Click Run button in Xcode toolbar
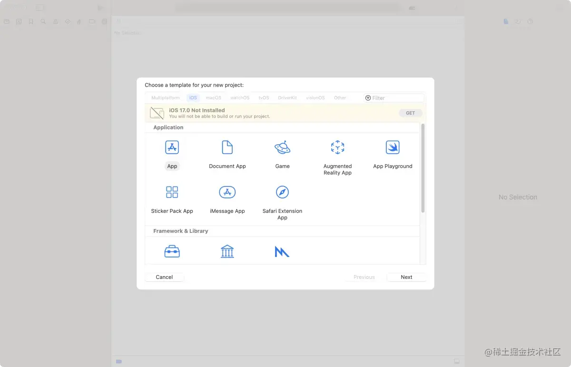The width and height of the screenshot is (571, 367). tap(100, 8)
